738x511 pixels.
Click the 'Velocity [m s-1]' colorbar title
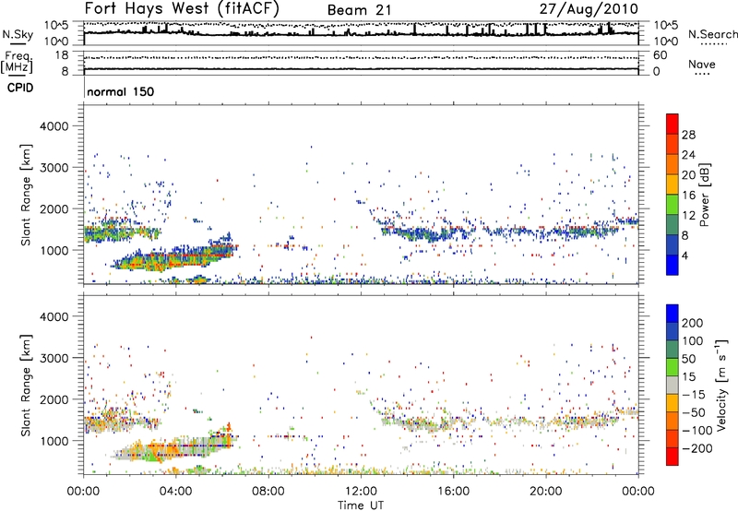coord(721,385)
